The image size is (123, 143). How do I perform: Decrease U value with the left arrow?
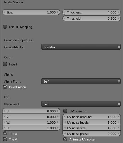[4, 111]
